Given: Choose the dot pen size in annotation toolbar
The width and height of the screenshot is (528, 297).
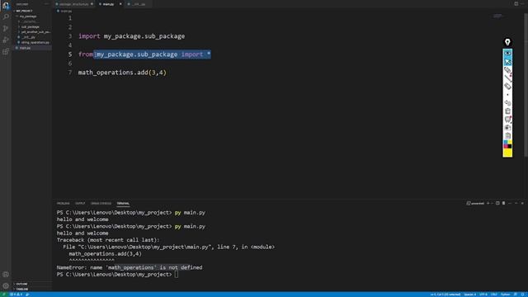Looking at the screenshot, I should 507,95.
